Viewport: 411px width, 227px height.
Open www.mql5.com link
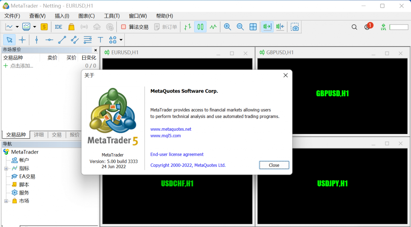point(165,136)
